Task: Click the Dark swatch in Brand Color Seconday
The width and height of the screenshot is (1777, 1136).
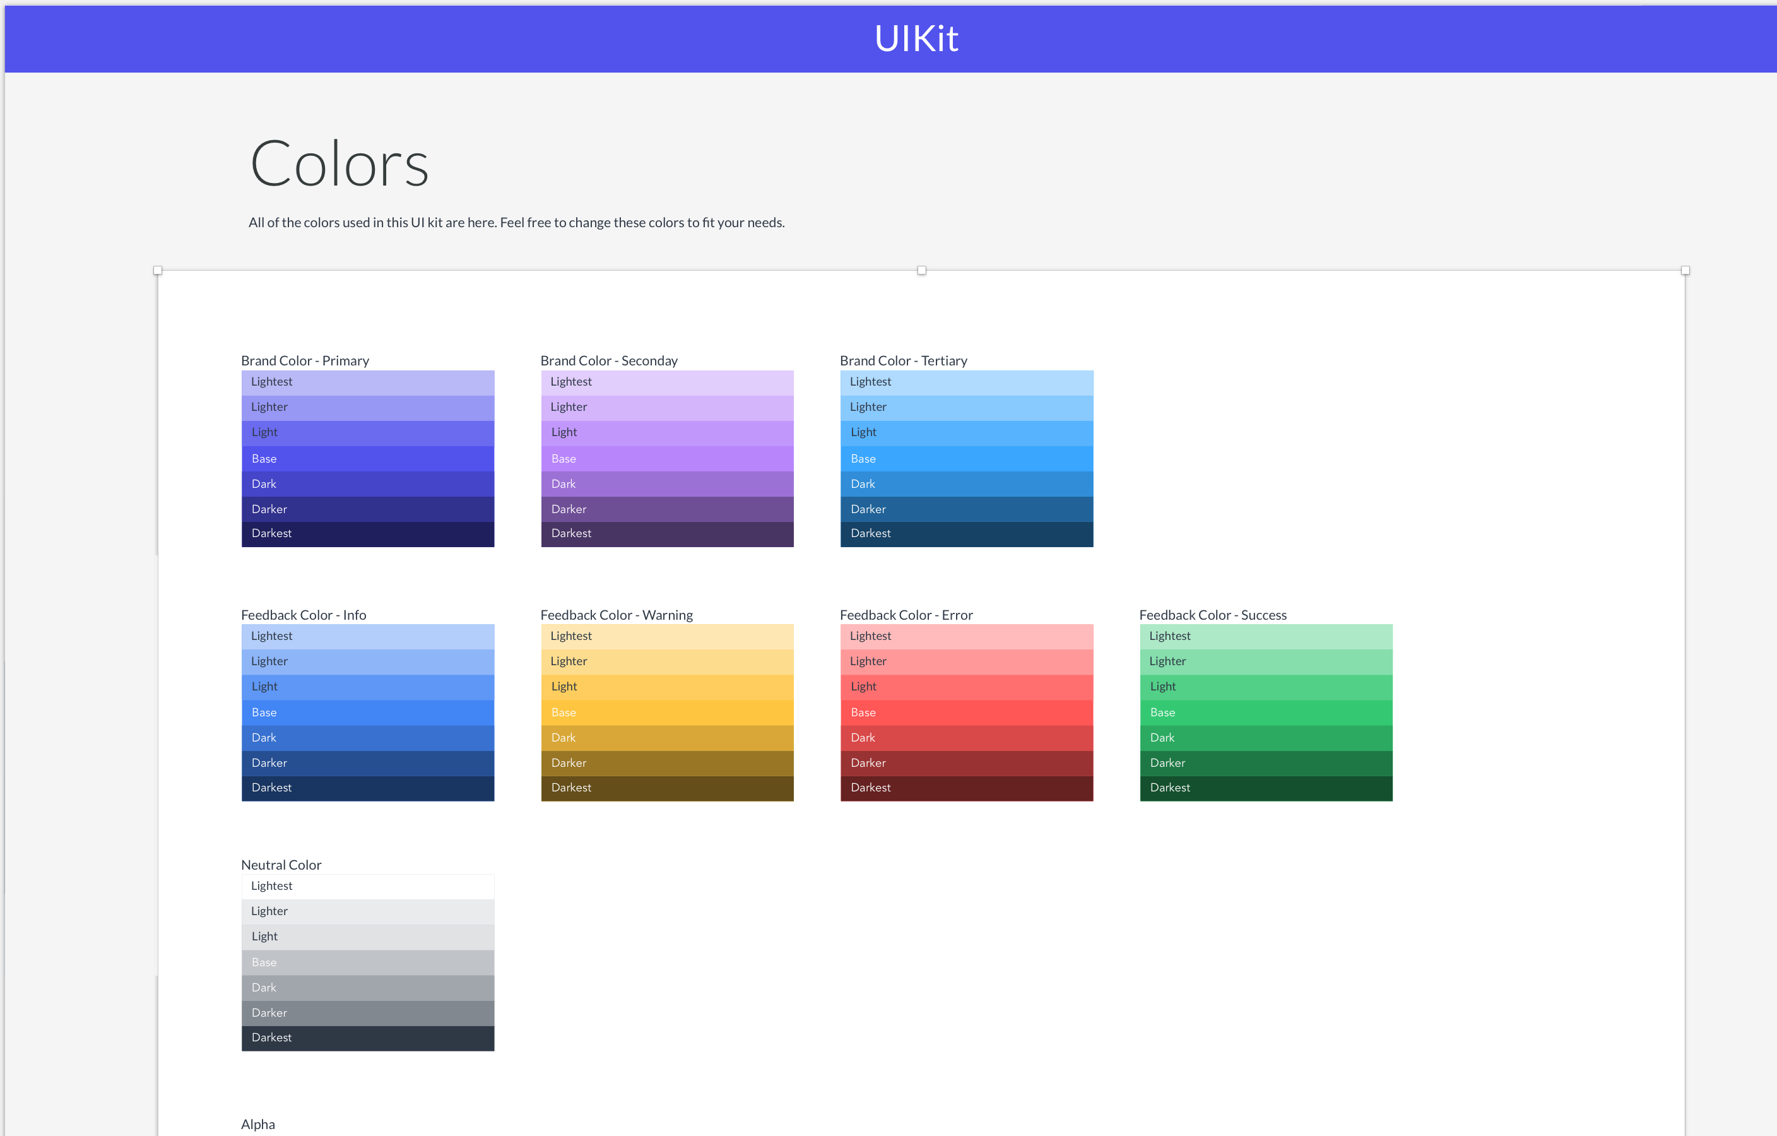Action: 667,484
